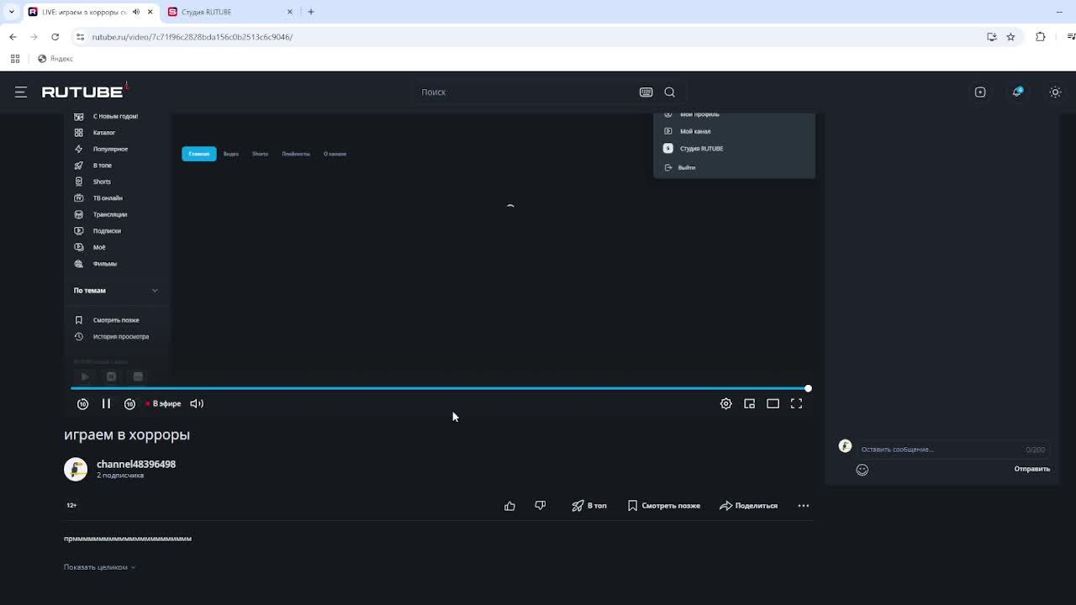Click the В топ rocket button
The height and width of the screenshot is (605, 1076).
[x=589, y=506]
